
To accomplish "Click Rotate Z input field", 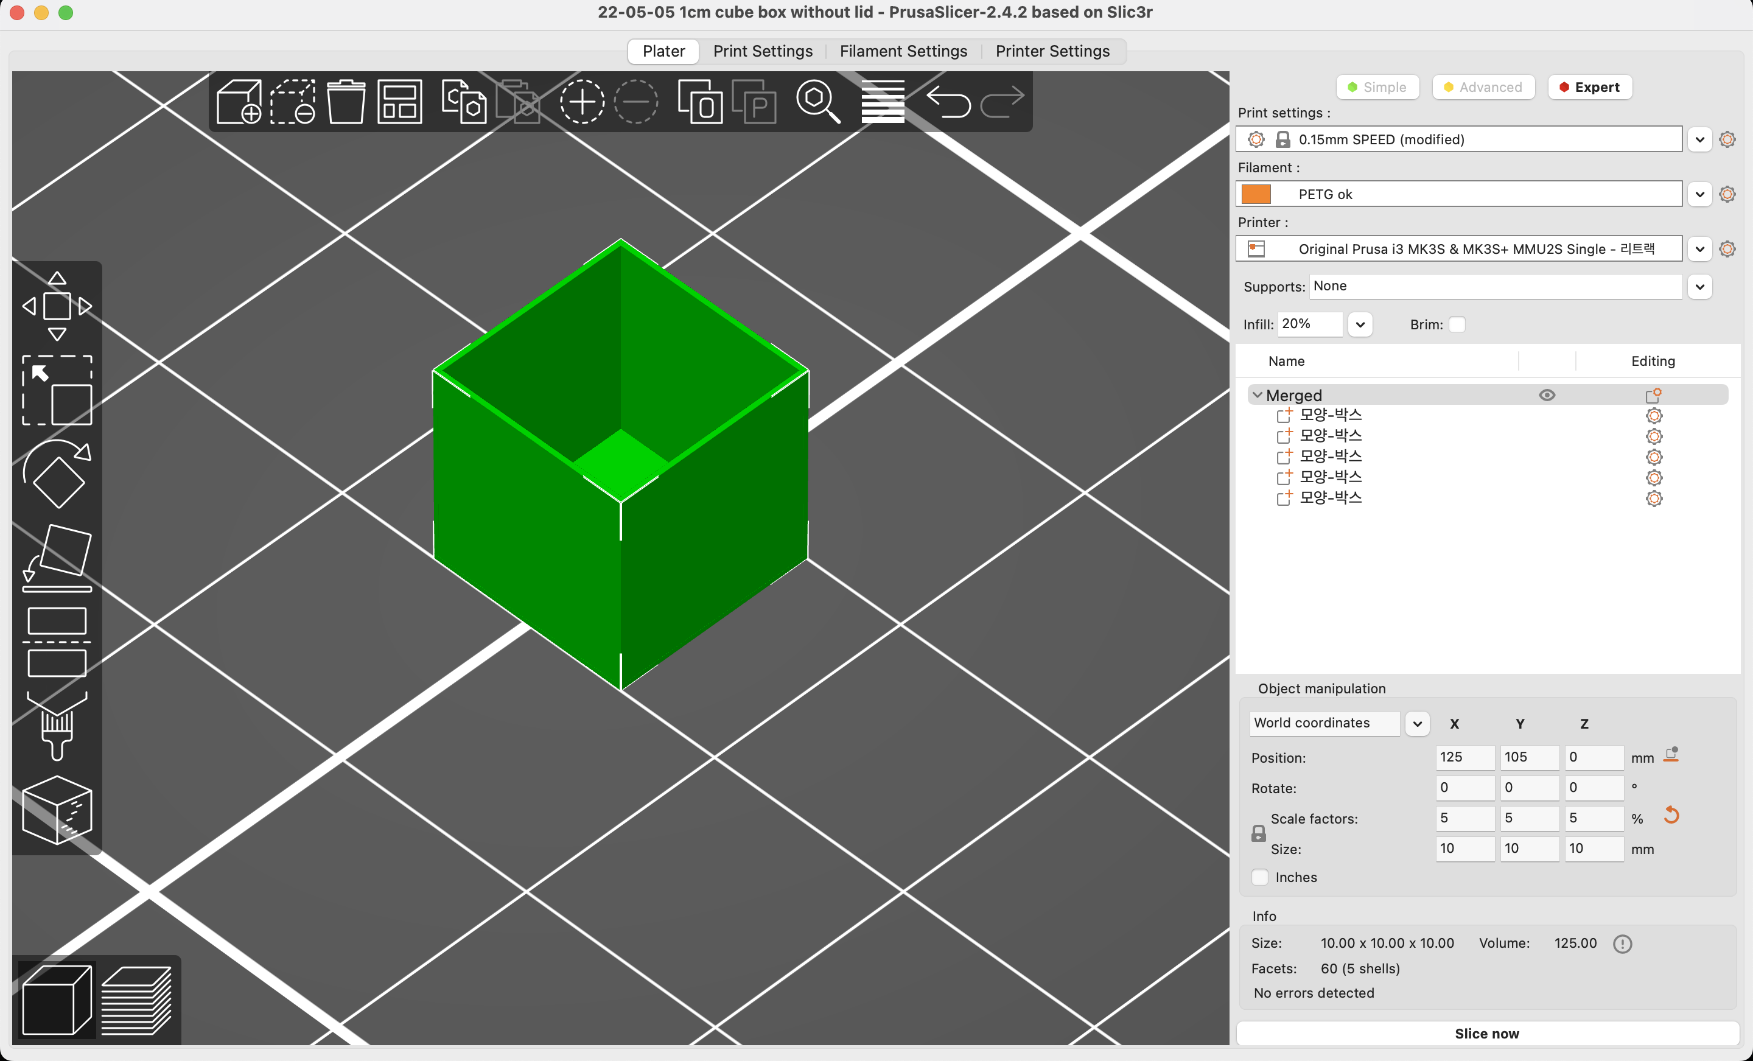I will point(1594,788).
